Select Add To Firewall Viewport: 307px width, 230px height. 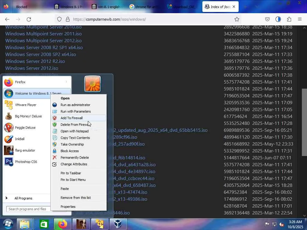click(79, 118)
